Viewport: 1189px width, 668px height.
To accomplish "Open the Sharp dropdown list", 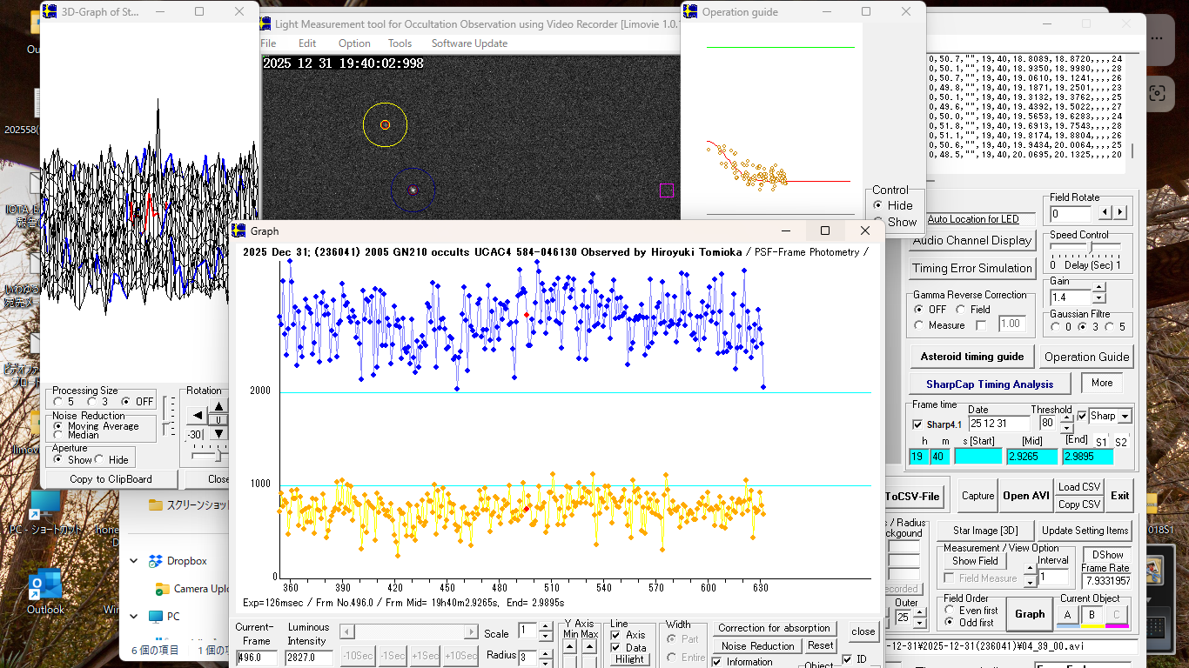I will (1124, 417).
